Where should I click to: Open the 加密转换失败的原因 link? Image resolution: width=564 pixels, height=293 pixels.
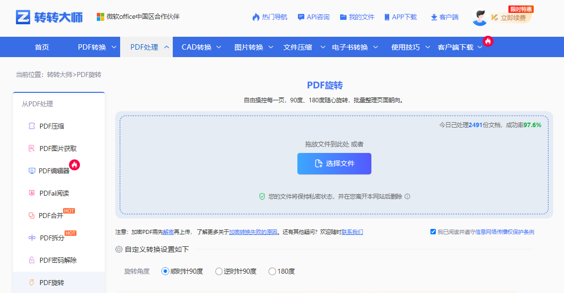pyautogui.click(x=253, y=232)
